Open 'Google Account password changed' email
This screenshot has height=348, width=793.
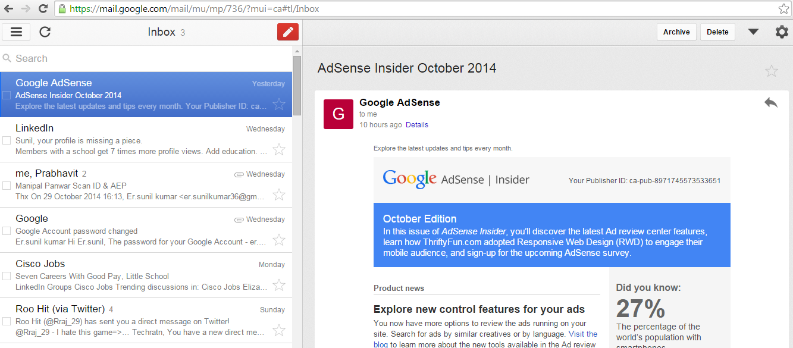pos(146,230)
